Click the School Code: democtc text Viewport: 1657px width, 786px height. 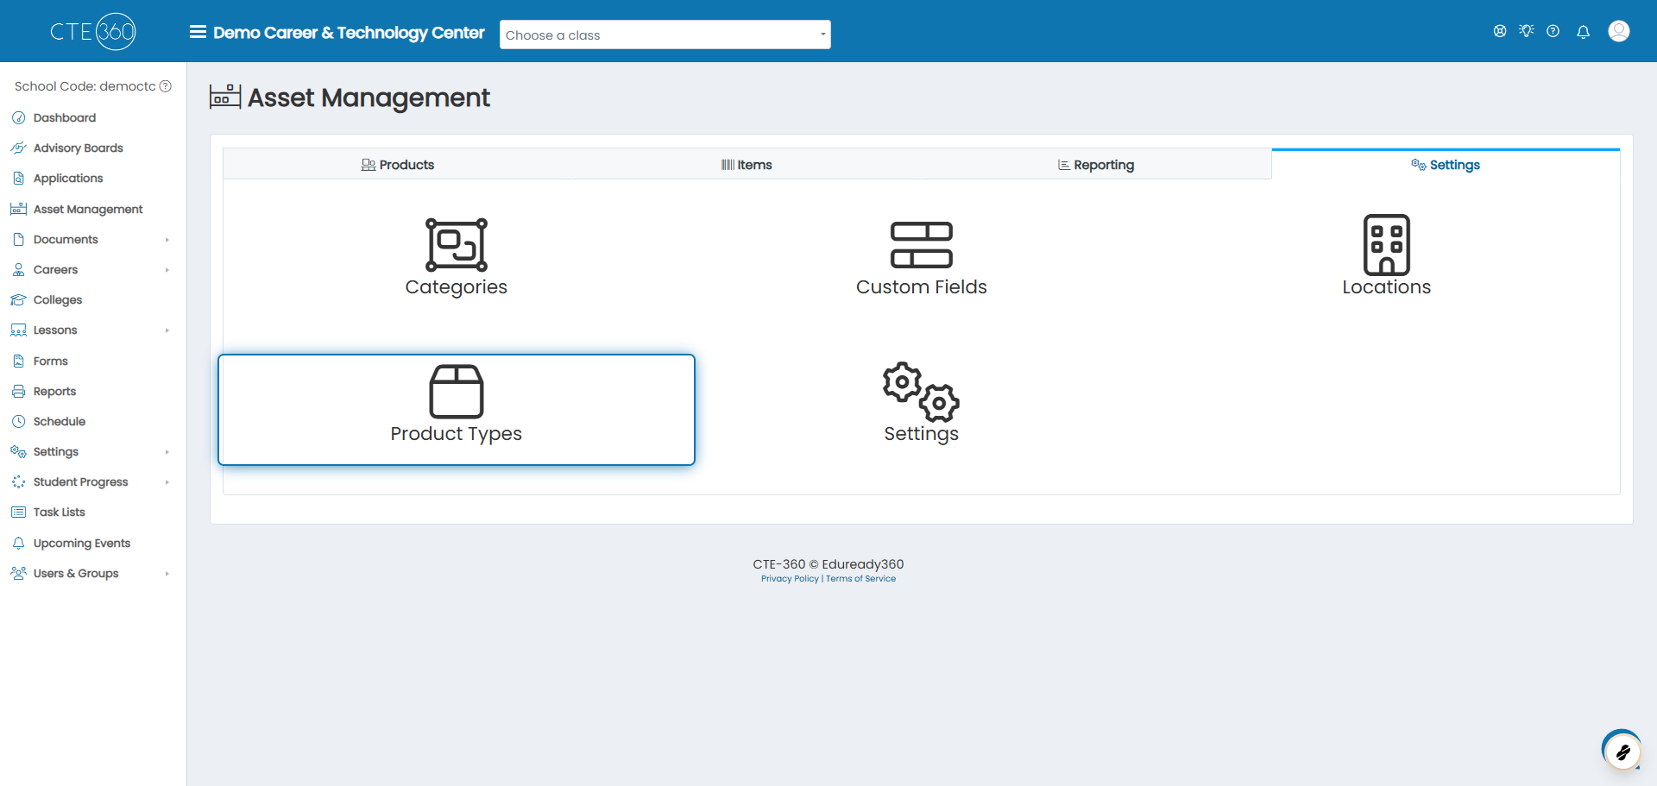point(85,86)
